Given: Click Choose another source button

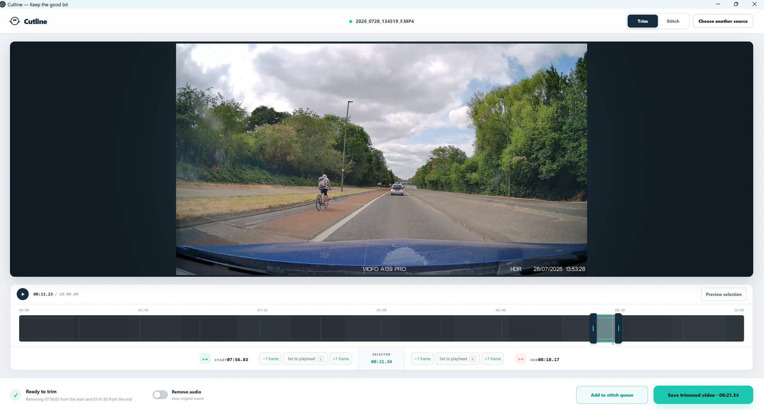Looking at the screenshot, I should [723, 21].
